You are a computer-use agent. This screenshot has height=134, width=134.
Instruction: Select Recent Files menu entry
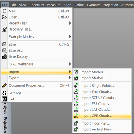coord(37,23)
